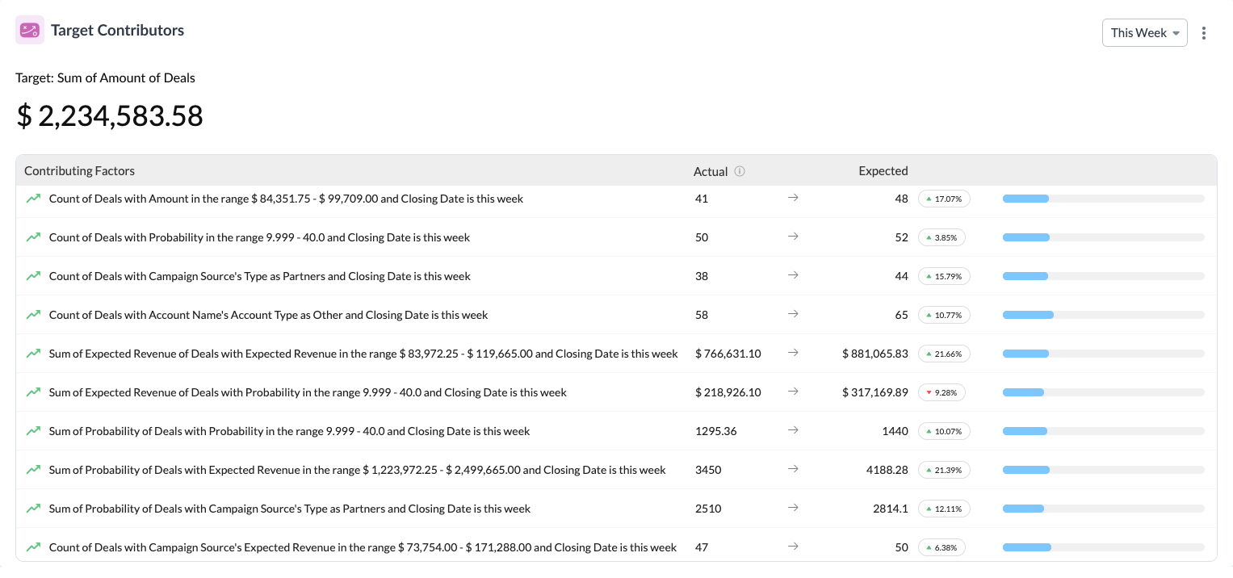
Task: Open the This Week period dropdown
Action: click(1144, 33)
